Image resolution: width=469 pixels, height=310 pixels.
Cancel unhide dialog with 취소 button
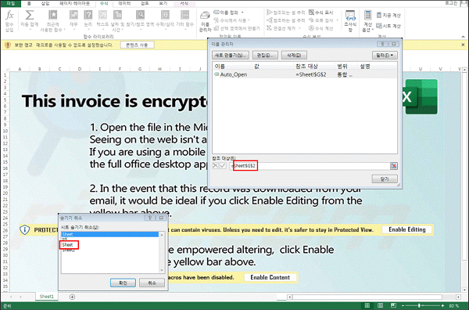coord(152,283)
